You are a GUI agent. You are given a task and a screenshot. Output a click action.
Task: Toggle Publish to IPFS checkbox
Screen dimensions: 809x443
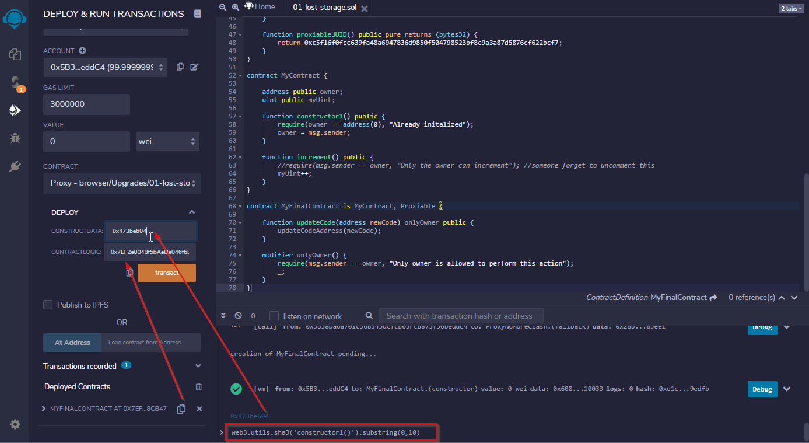click(48, 305)
